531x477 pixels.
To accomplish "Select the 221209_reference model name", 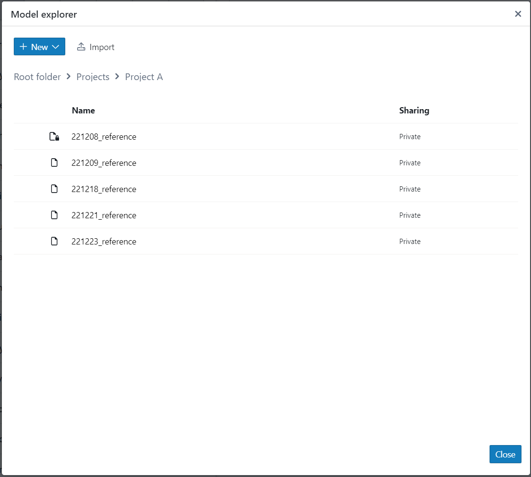I will [x=104, y=163].
